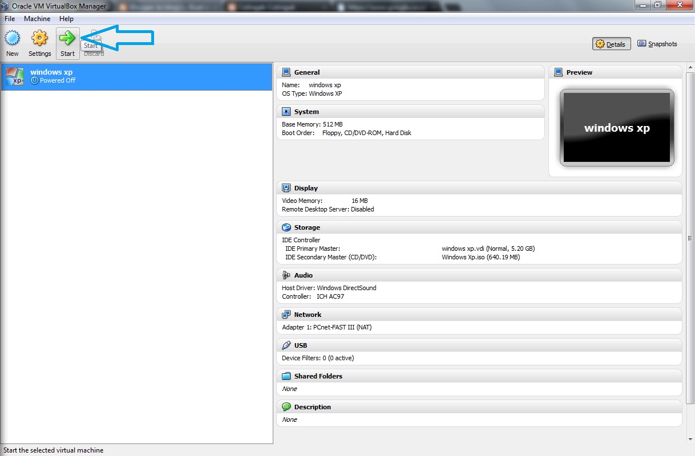Open the File menu
Viewport: 695px width, 456px height.
10,19
